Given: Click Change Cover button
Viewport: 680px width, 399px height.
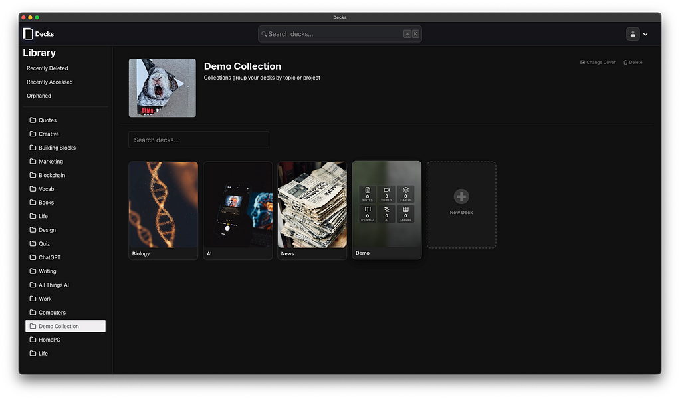Looking at the screenshot, I should click(x=598, y=62).
